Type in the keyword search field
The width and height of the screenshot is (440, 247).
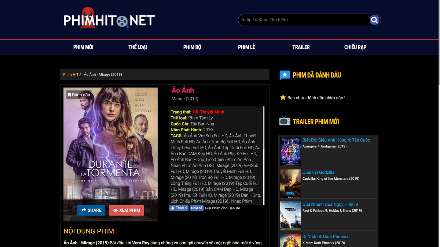(x=304, y=20)
